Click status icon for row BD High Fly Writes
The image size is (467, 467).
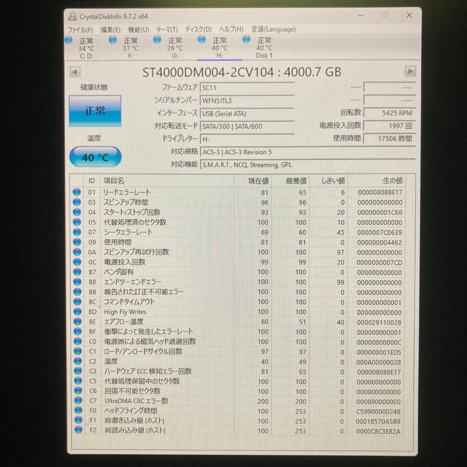[77, 311]
